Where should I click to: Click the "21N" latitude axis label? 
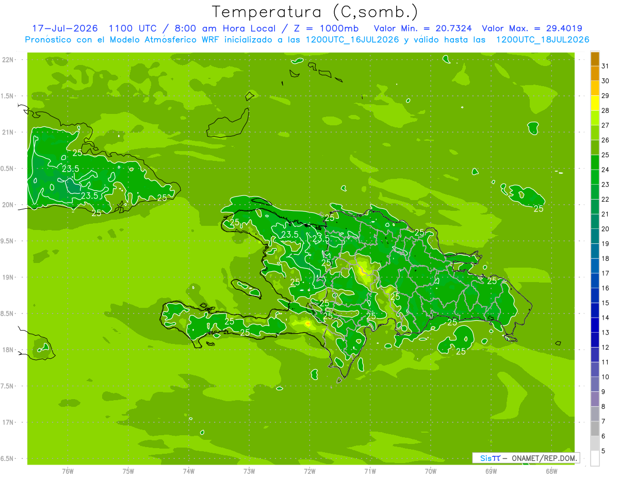pos(7,132)
